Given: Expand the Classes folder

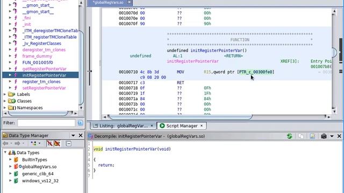Looking at the screenshot, I should click(5, 101).
